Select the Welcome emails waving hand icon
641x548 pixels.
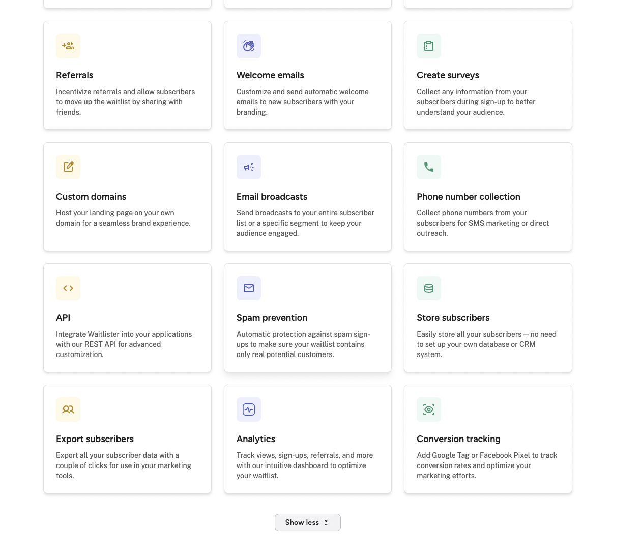[248, 46]
